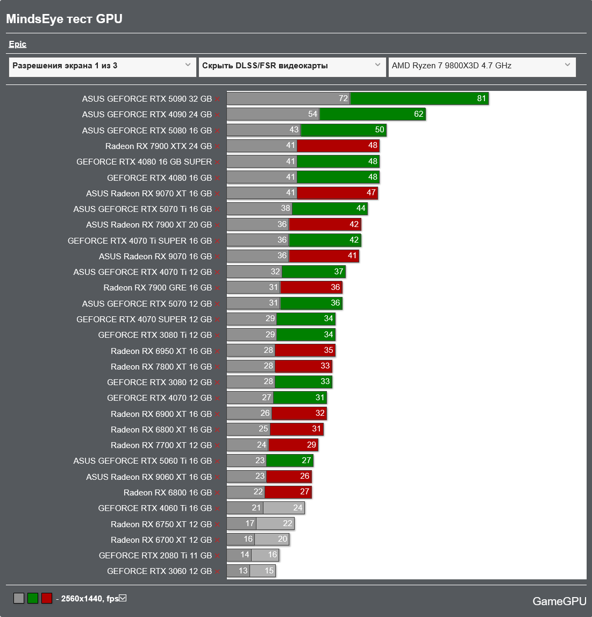Select the label GEFORCE RTX 3080 12 GB
The height and width of the screenshot is (617, 592).
click(159, 382)
